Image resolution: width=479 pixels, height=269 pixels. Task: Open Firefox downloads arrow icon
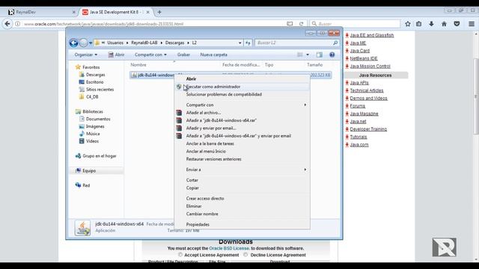click(431, 23)
